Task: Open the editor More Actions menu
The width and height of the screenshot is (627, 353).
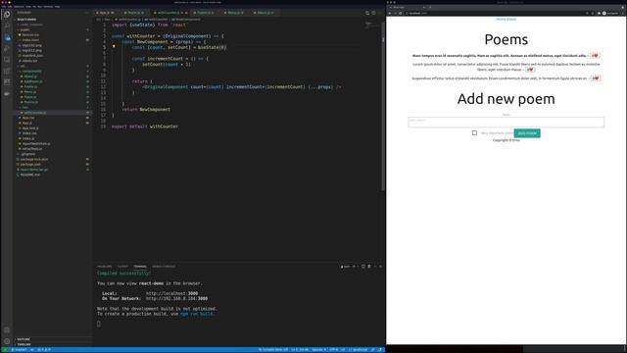Action: pos(380,13)
